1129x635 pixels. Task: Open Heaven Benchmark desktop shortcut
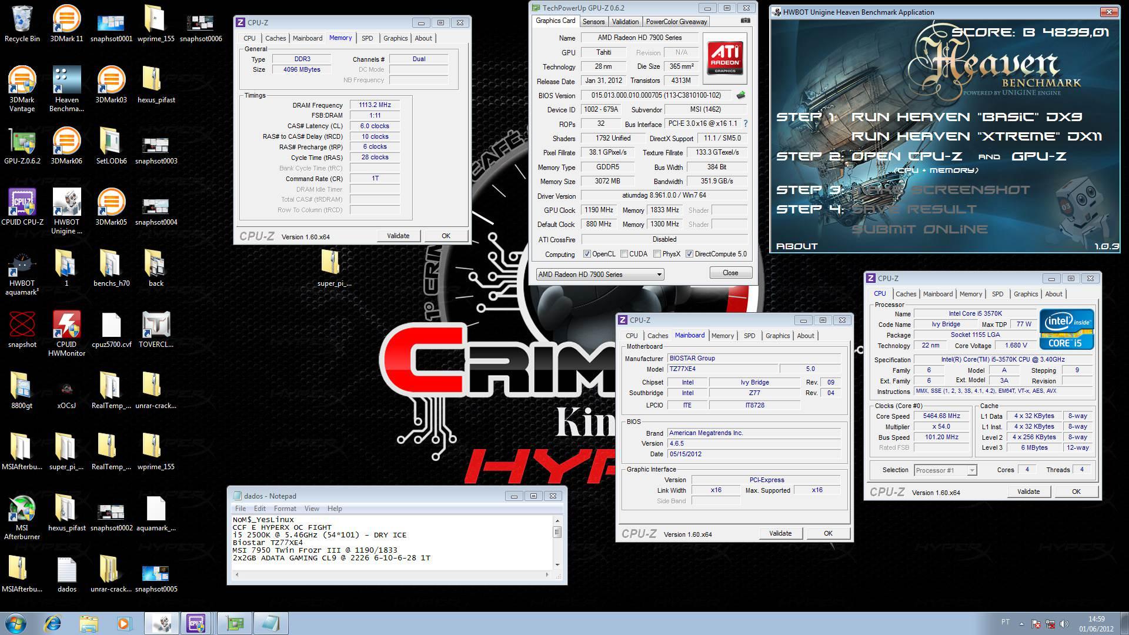(x=66, y=88)
